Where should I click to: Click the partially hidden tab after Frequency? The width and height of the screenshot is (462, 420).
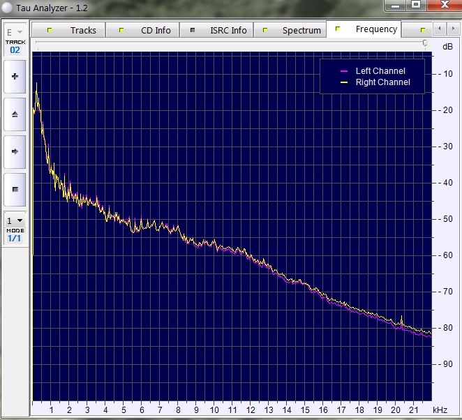pyautogui.click(x=423, y=30)
